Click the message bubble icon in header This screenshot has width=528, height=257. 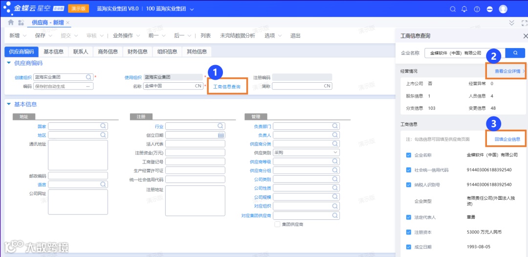click(489, 9)
